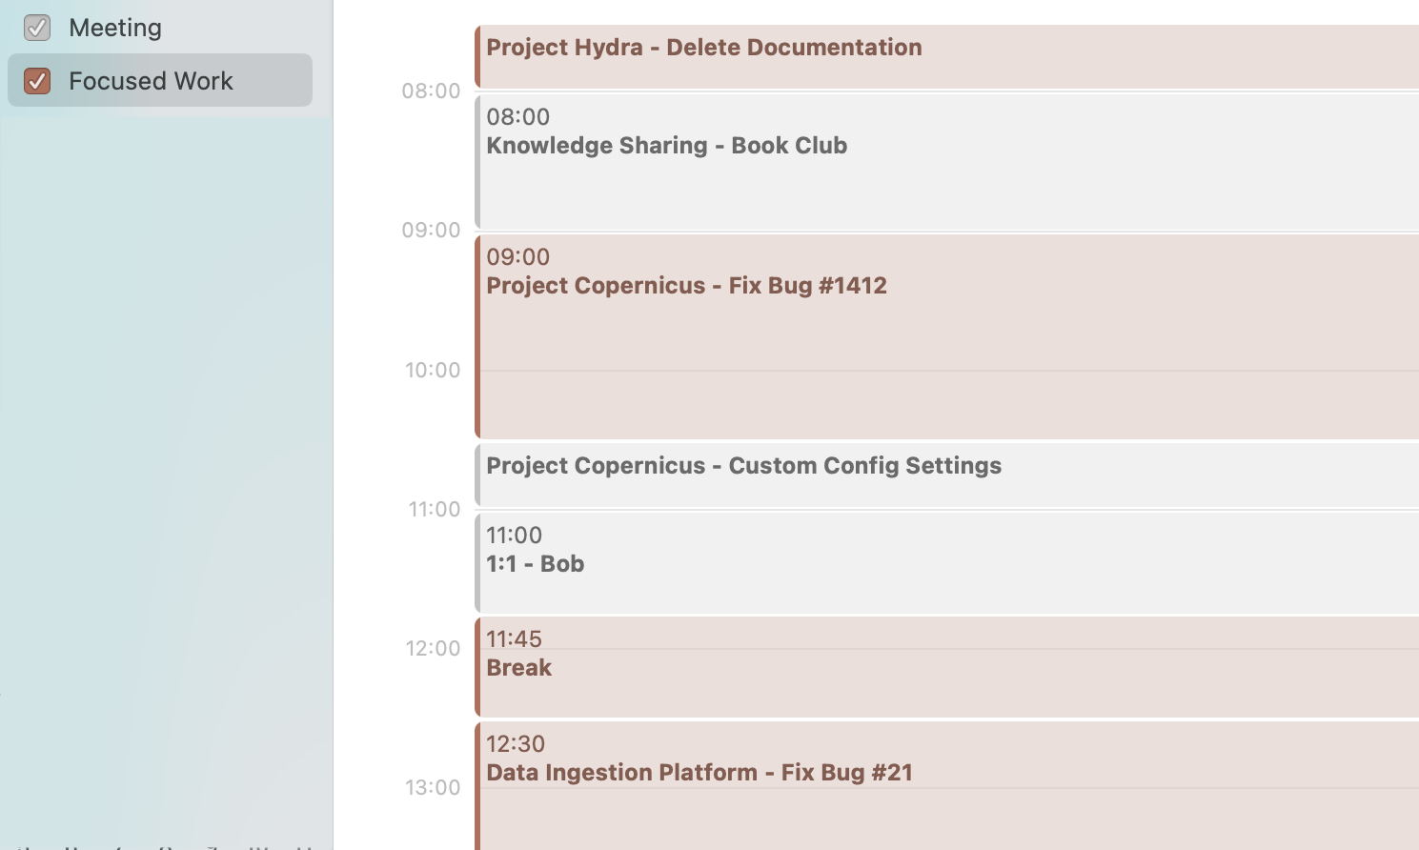Click the 13:00 time label
Viewport: 1419px width, 850px height.
coord(433,787)
